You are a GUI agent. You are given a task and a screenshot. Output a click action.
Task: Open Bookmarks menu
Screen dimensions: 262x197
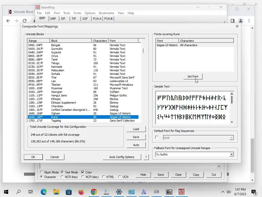click(106, 13)
